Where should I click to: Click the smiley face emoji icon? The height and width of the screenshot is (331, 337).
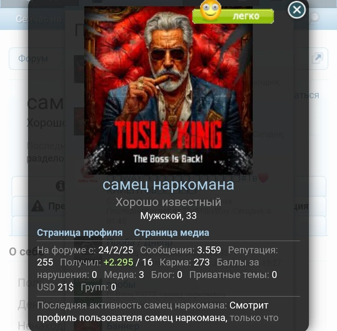(x=210, y=10)
